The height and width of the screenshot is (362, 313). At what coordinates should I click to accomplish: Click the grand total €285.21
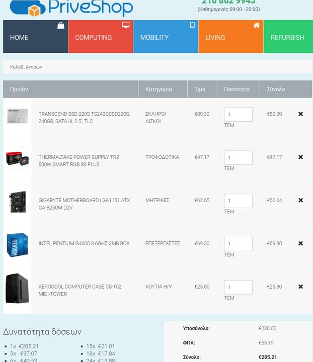(x=268, y=357)
